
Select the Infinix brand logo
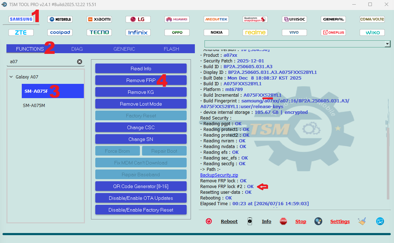point(138,32)
